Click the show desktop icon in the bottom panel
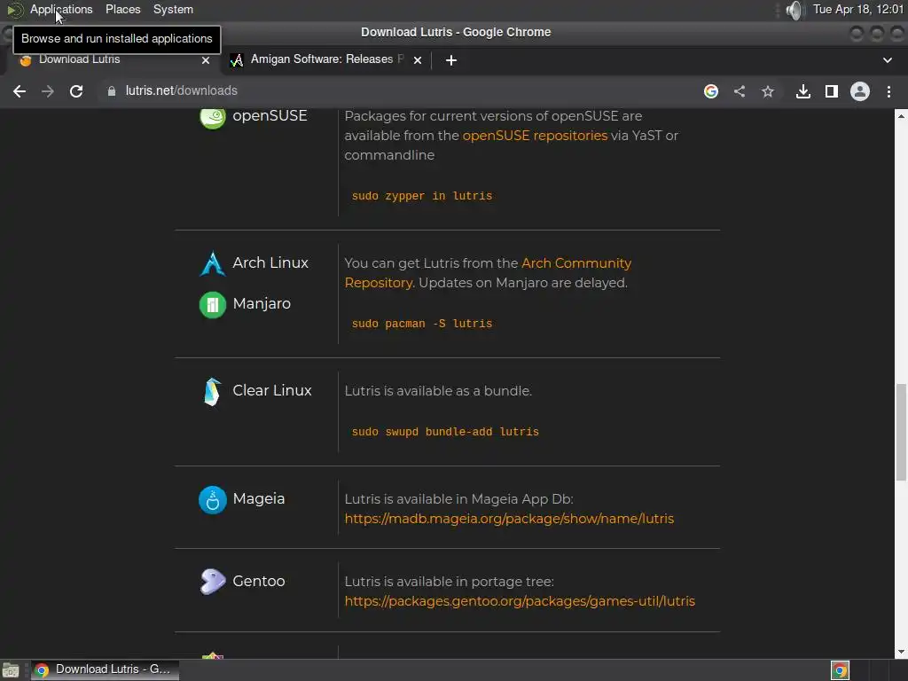 click(11, 670)
